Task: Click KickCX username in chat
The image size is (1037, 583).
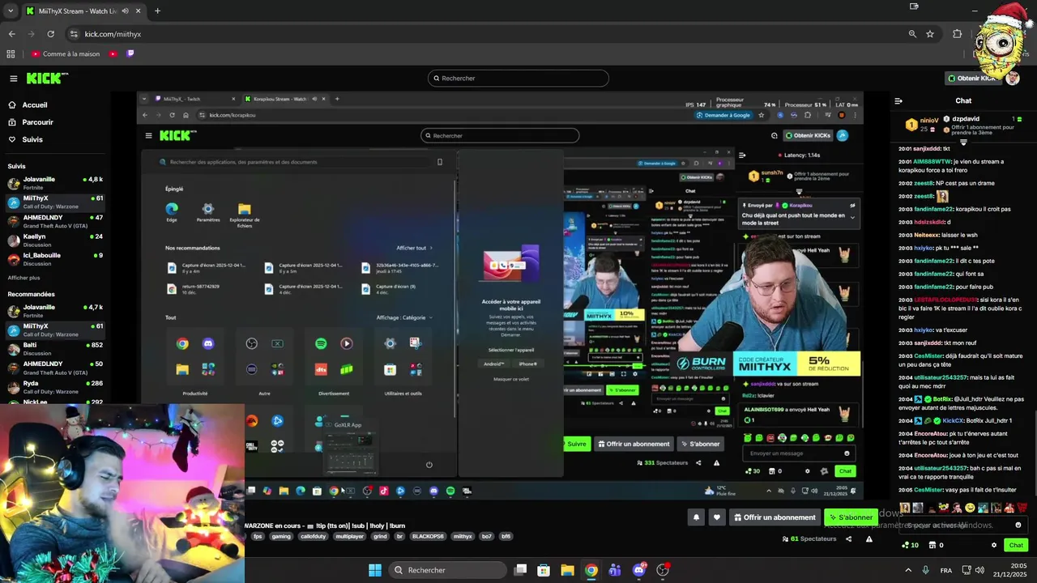Action: (953, 420)
